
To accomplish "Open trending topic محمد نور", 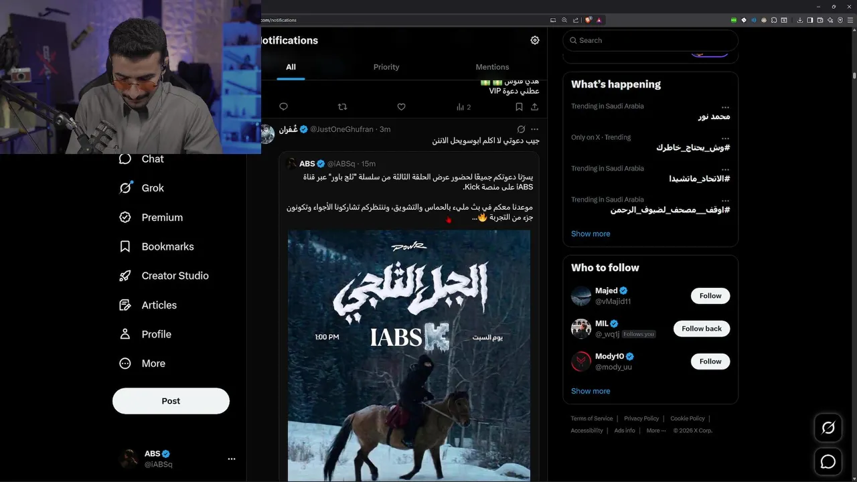I will click(x=714, y=116).
